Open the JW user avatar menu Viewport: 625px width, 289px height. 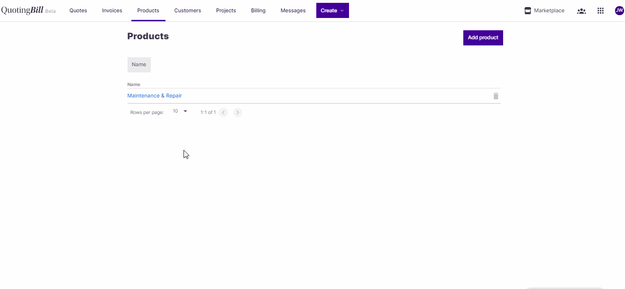pyautogui.click(x=619, y=10)
